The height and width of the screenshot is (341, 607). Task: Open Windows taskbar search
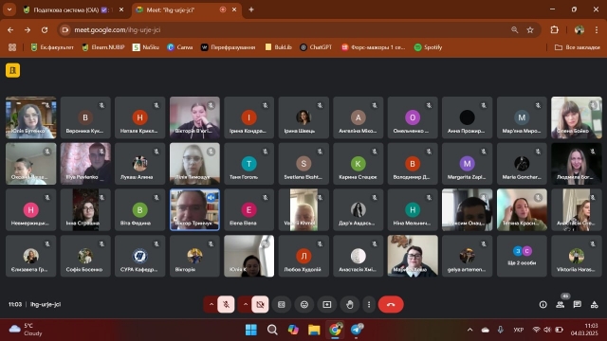272,330
